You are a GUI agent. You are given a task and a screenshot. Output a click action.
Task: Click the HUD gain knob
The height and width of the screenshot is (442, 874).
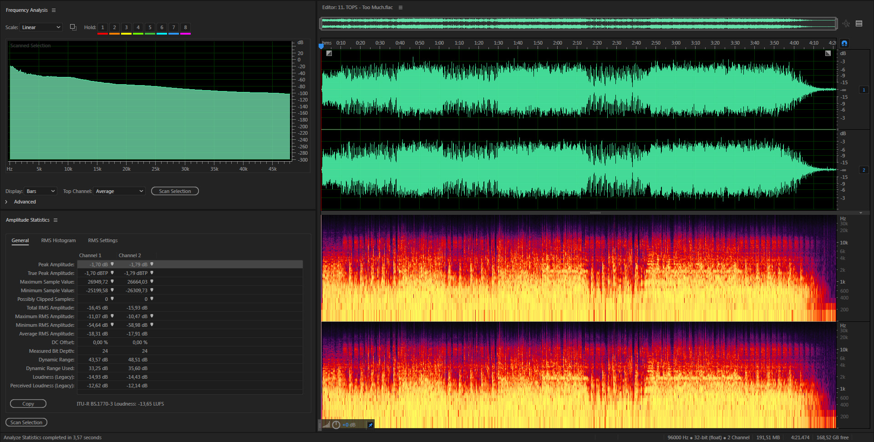pyautogui.click(x=336, y=425)
